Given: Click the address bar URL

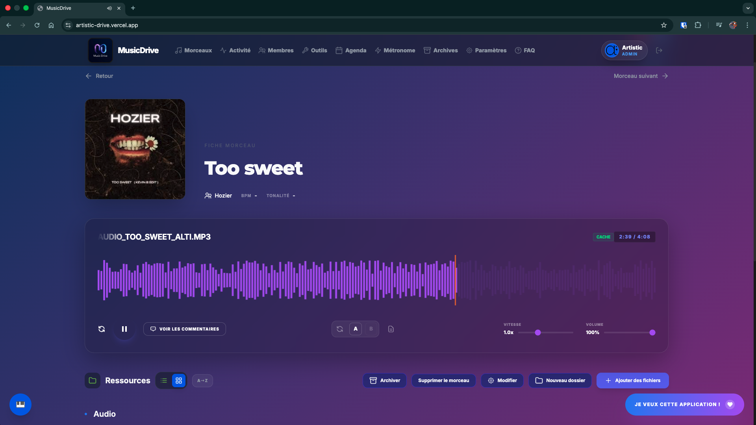Looking at the screenshot, I should pos(107,25).
